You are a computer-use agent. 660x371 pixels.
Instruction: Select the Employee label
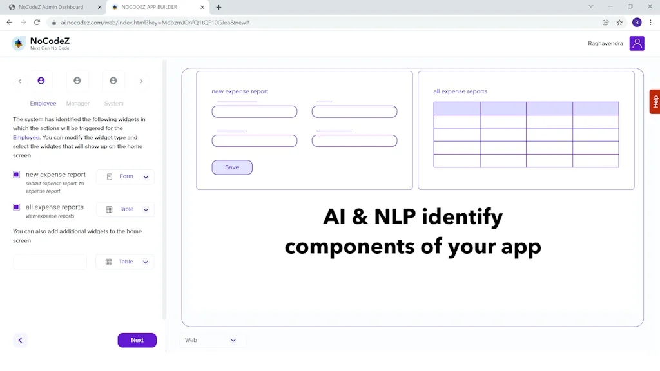click(43, 104)
